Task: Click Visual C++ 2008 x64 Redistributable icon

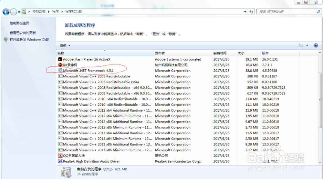Action: (60, 87)
